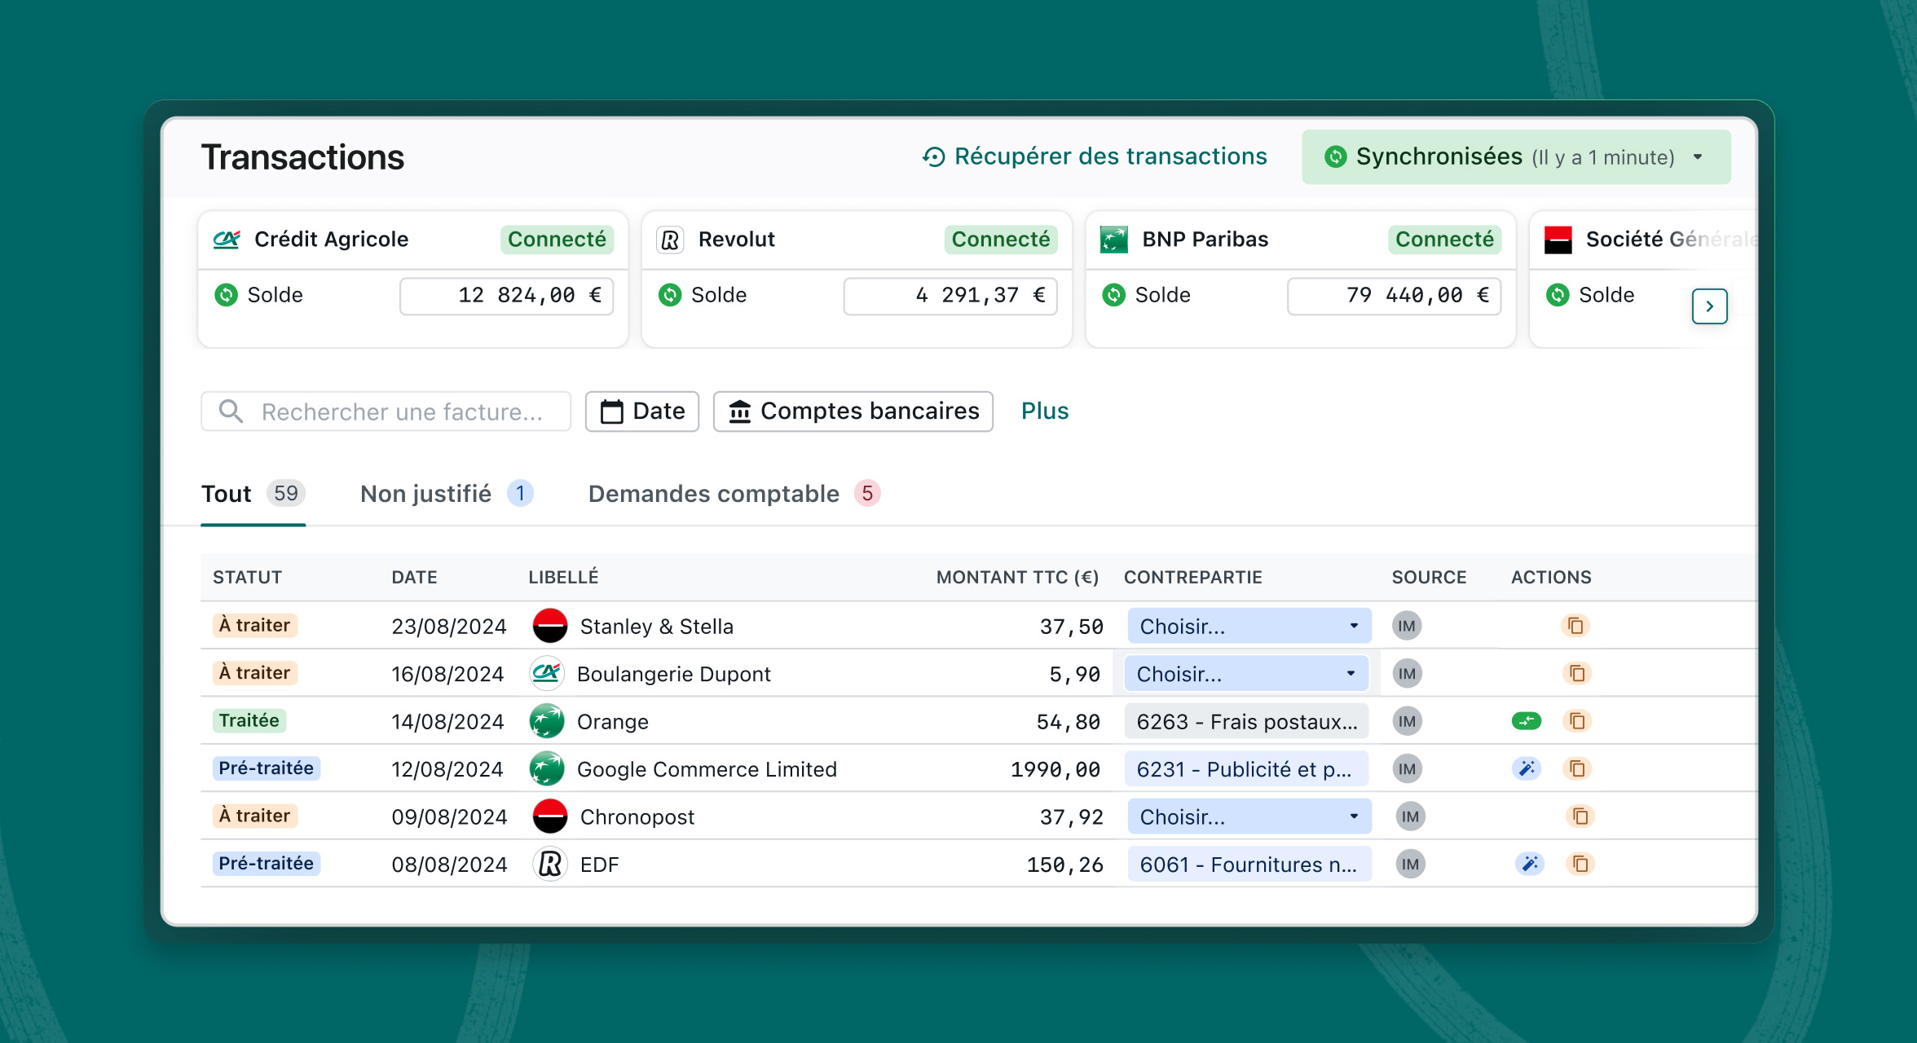Click the magic wand icon in EDF row
1917x1043 pixels.
(1529, 864)
